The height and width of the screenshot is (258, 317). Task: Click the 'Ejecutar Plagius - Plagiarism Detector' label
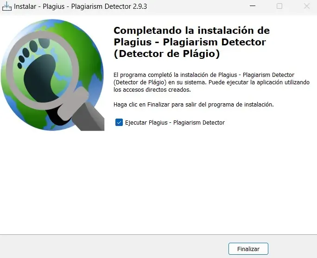point(175,122)
